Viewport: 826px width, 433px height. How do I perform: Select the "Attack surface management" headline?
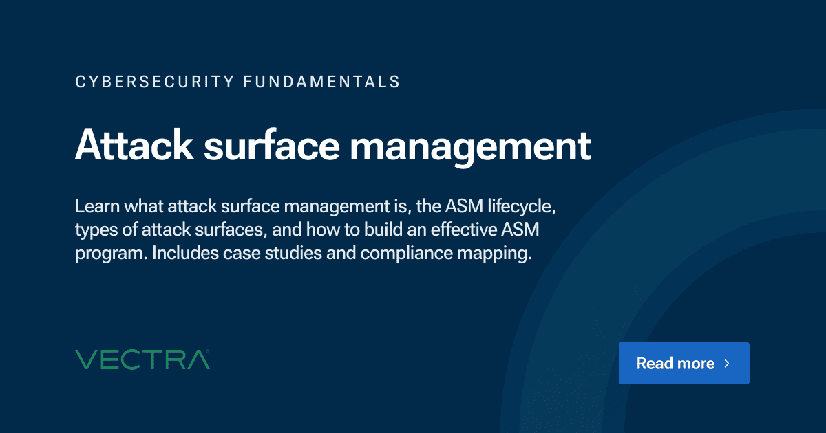click(x=333, y=145)
